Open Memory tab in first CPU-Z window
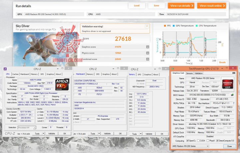 34,74
